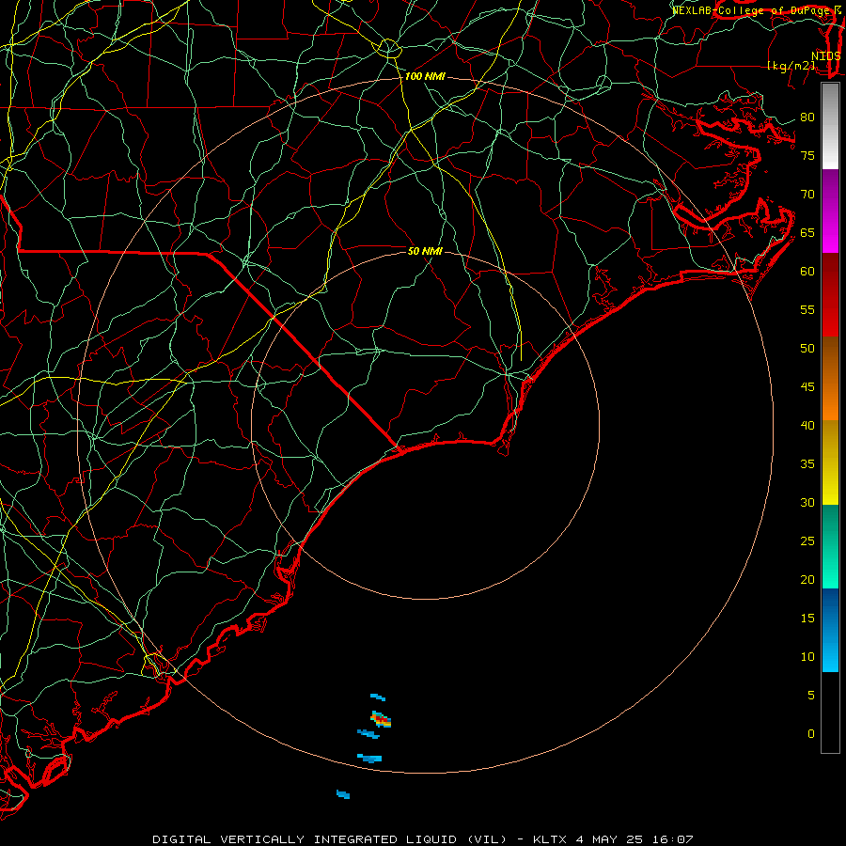Click the "KLTX" radar site identifier

[x=550, y=839]
